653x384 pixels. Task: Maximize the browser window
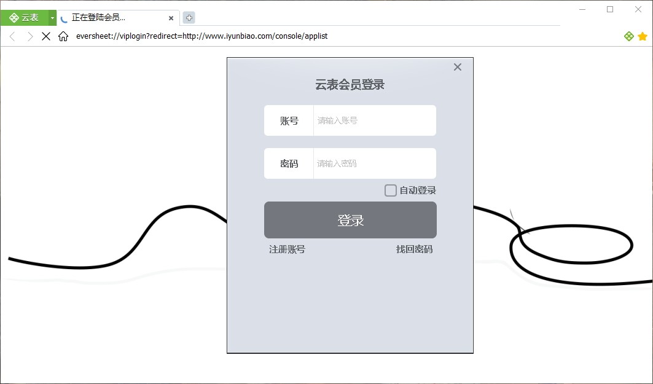point(610,10)
